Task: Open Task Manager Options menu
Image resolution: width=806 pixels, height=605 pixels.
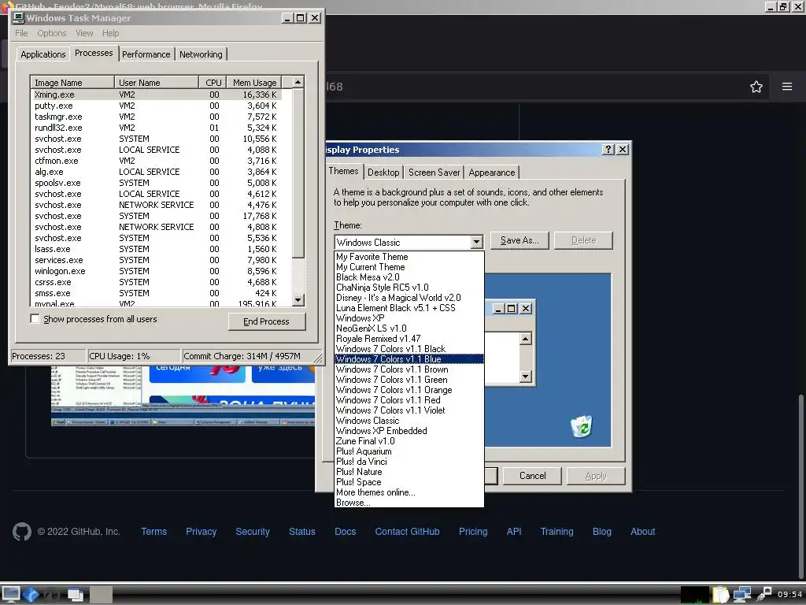Action: 51,33
